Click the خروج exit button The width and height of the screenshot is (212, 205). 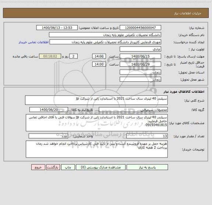(38, 167)
